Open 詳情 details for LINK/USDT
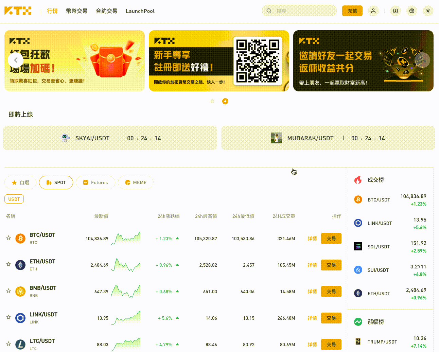 click(312, 318)
